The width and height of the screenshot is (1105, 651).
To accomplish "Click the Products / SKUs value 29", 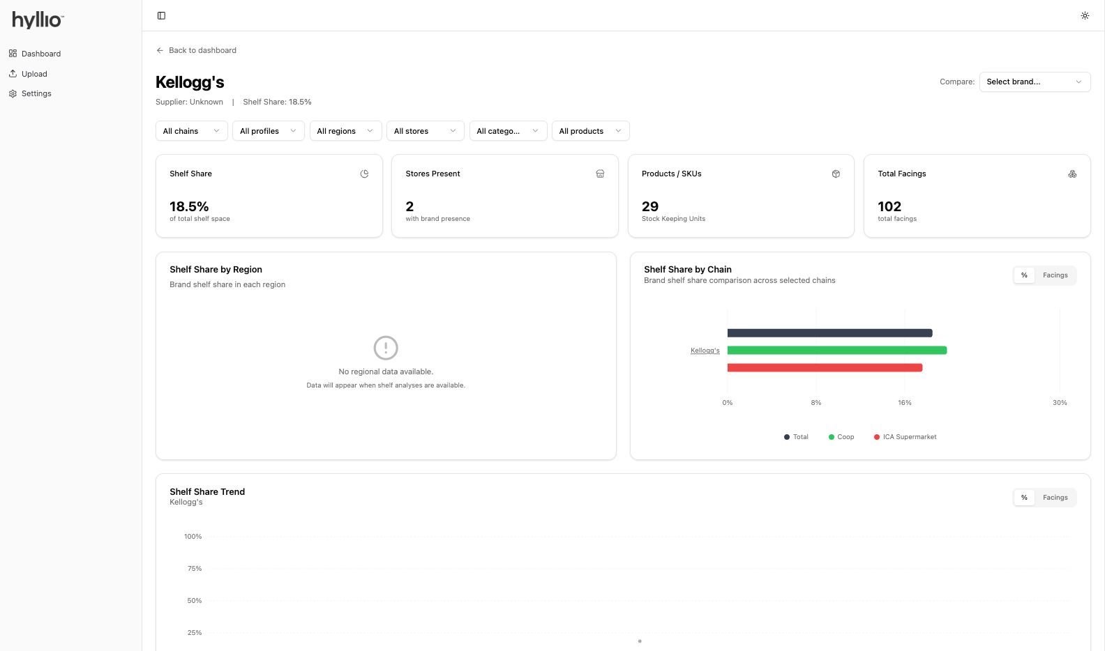I will [650, 206].
